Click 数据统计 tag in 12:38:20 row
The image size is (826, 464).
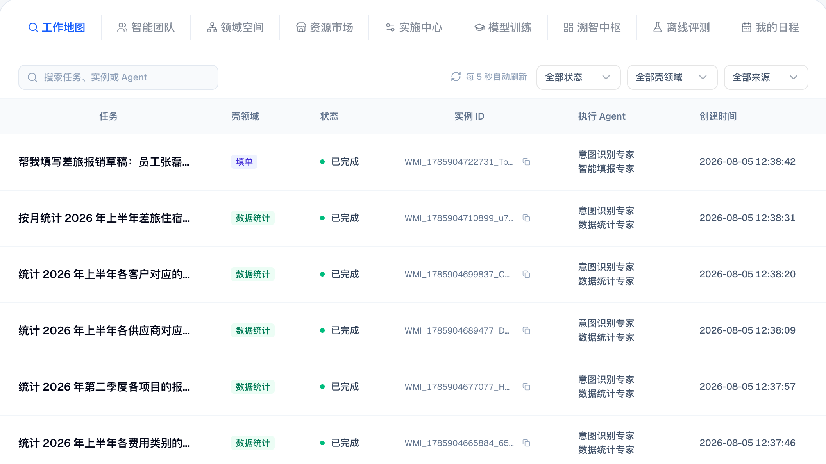click(x=253, y=274)
